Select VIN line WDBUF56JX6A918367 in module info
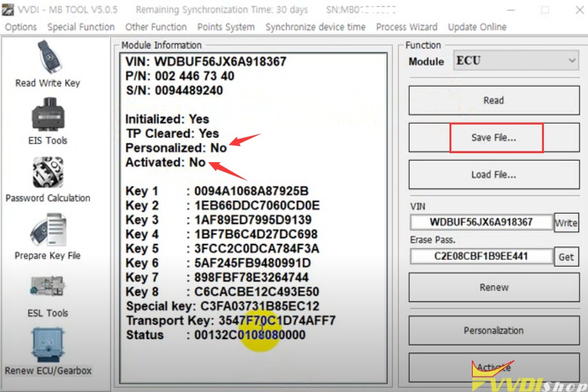 206,61
